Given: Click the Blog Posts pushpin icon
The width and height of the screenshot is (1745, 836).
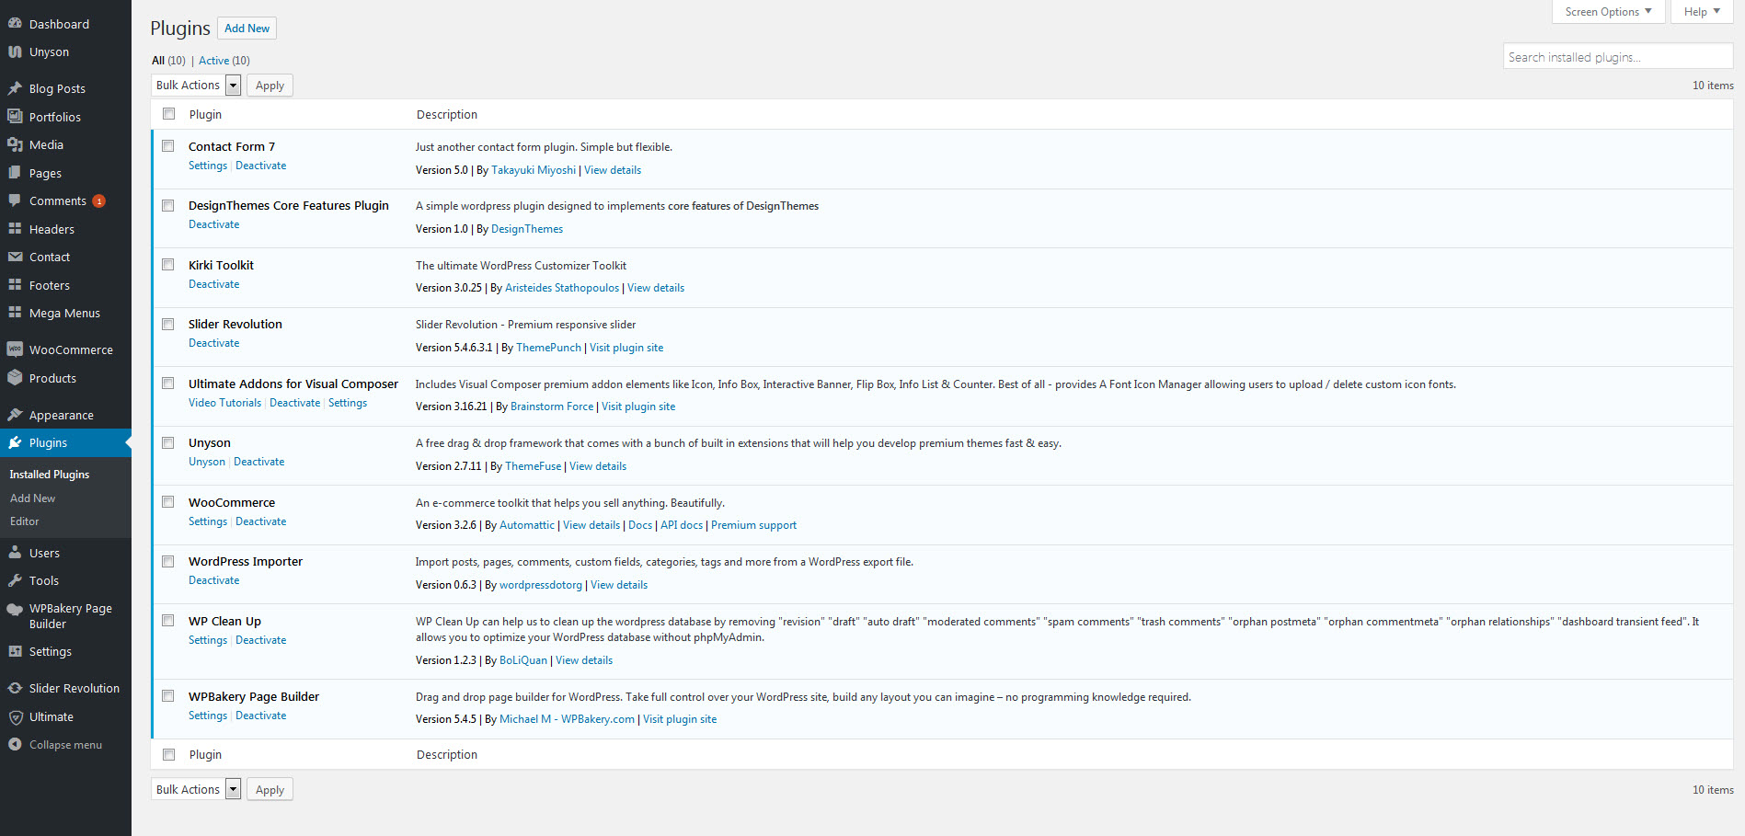Looking at the screenshot, I should coord(15,88).
